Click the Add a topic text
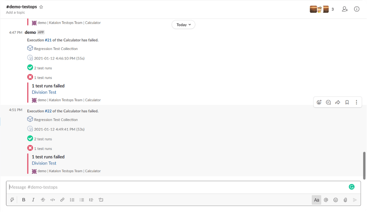The height and width of the screenshot is (212, 367). 16,12
